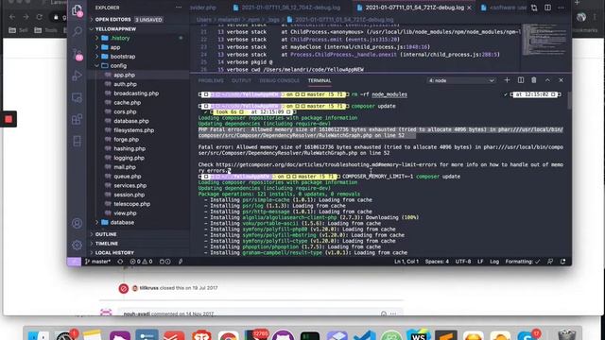Expand the Outline section

pyautogui.click(x=106, y=234)
